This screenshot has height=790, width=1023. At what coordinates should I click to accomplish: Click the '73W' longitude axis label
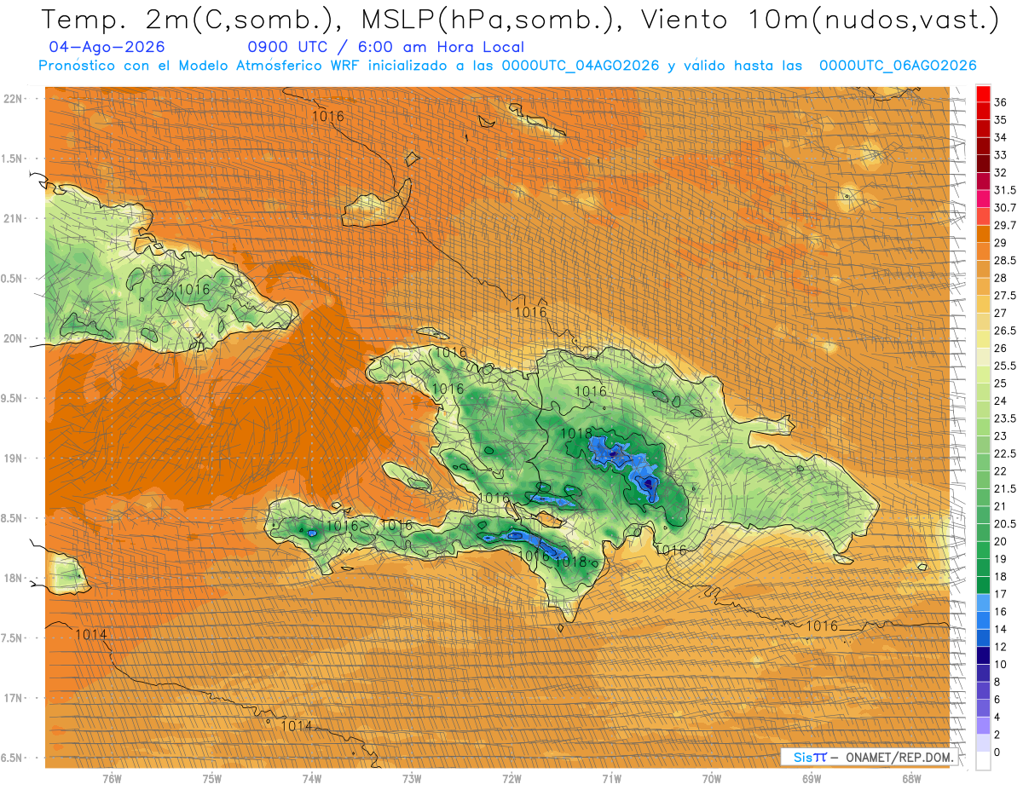coord(412,779)
